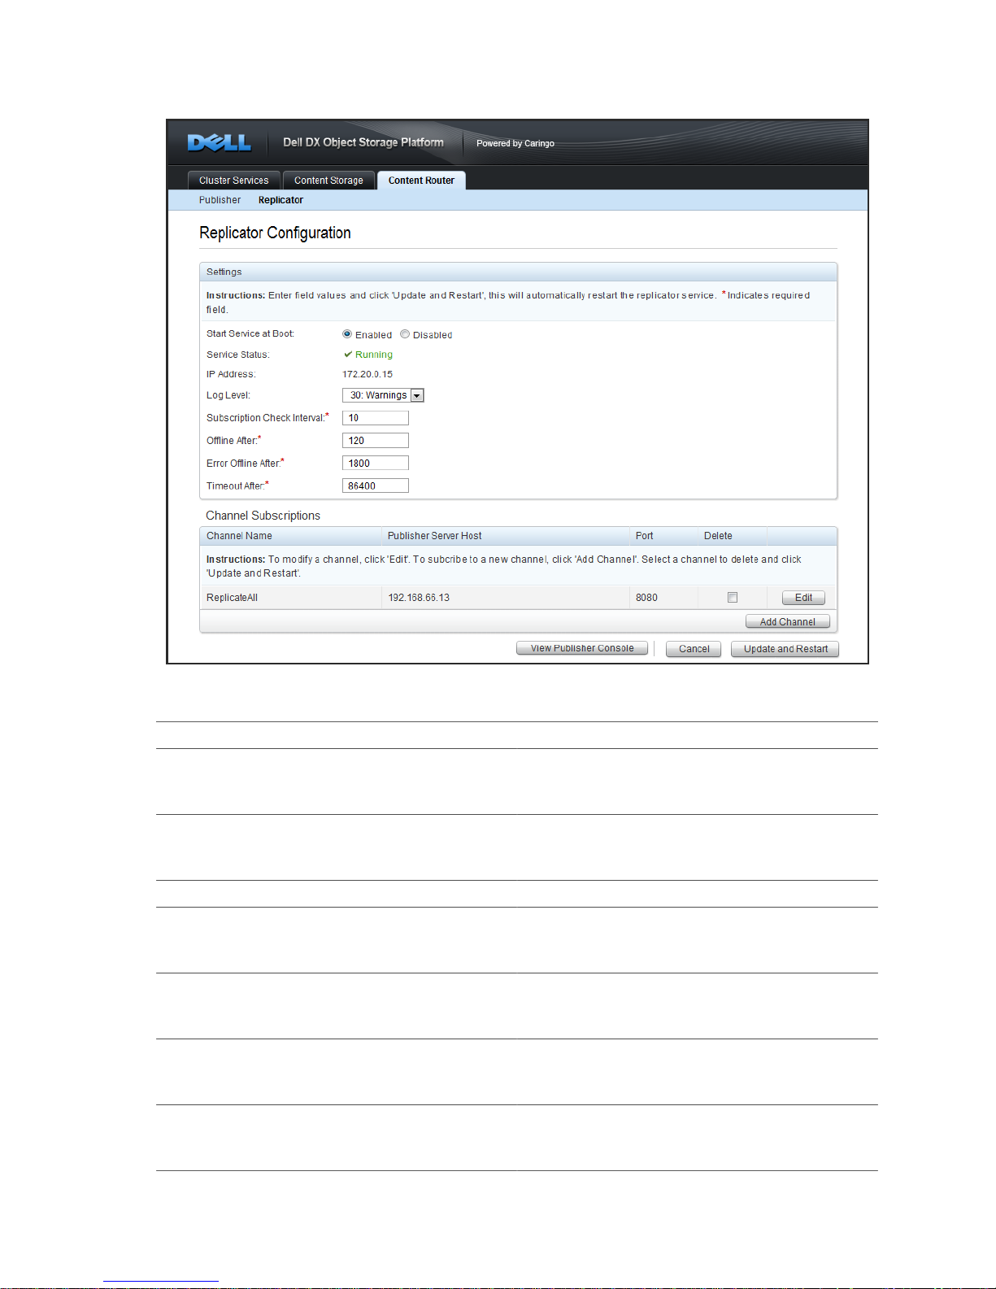996x1289 pixels.
Task: Click the Log Level label
Action: 228,395
